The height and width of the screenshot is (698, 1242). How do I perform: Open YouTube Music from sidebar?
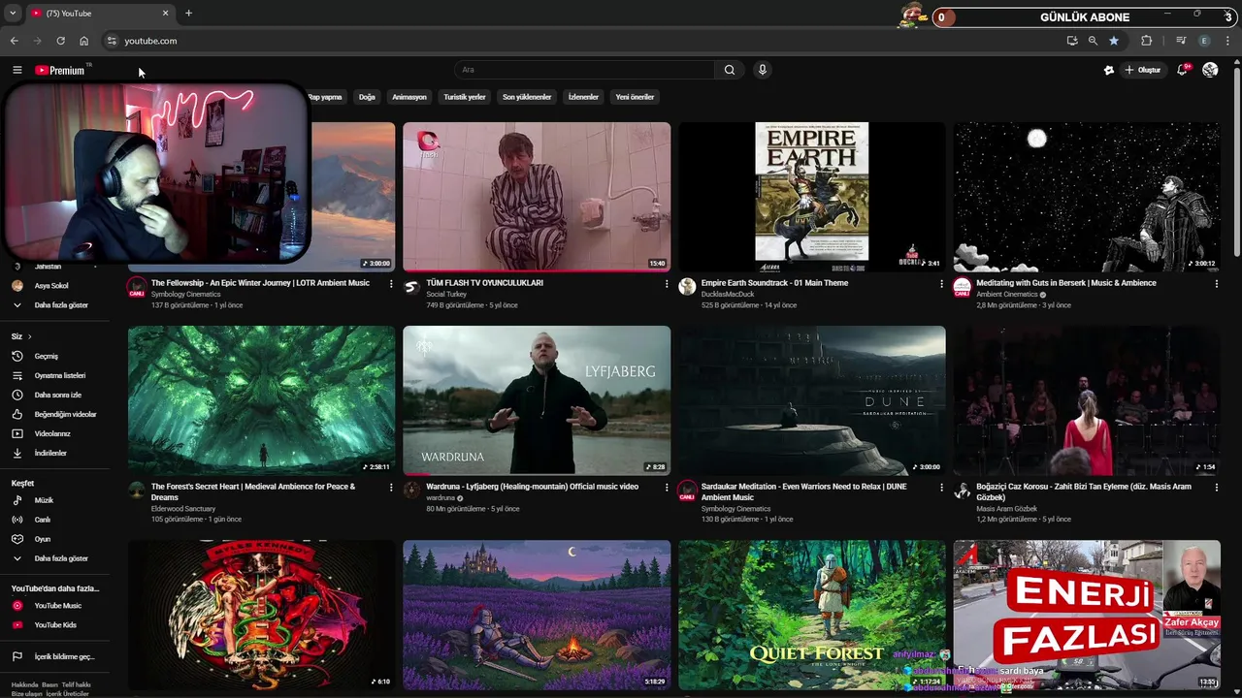click(x=54, y=606)
